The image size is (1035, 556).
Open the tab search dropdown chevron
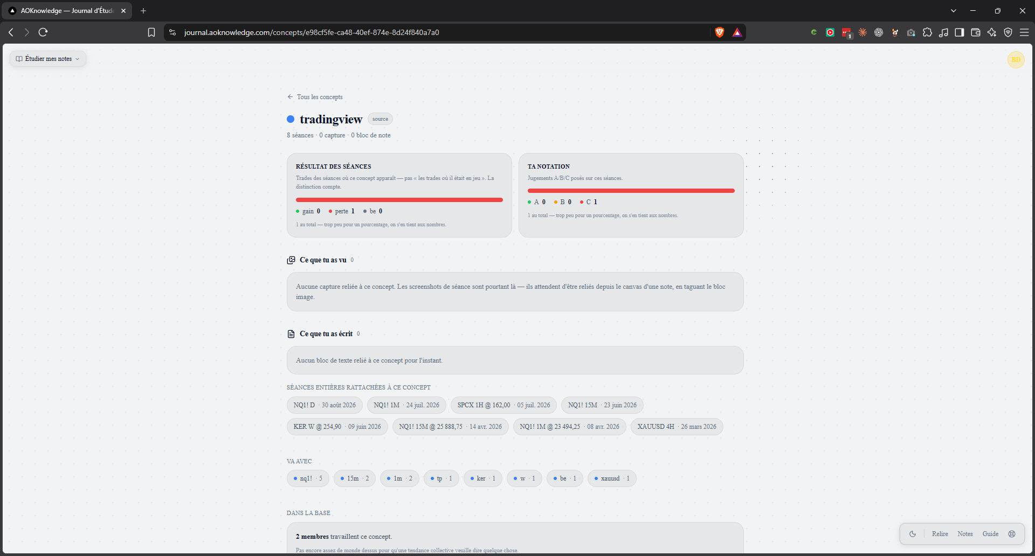tap(954, 11)
